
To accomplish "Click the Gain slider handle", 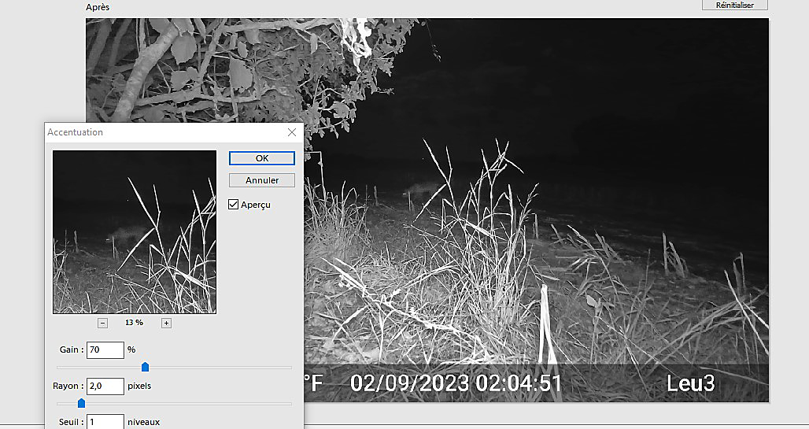I will (145, 367).
